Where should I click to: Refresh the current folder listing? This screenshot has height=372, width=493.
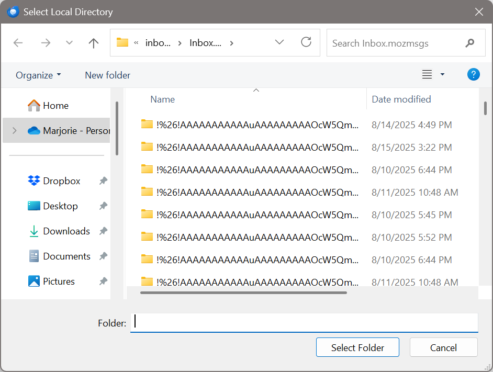point(306,42)
